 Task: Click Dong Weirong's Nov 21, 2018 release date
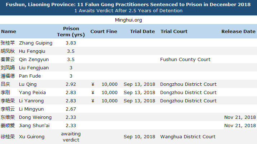click(240, 117)
